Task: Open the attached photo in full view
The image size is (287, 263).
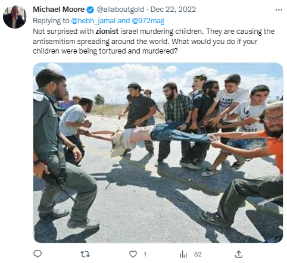Action: (158, 153)
